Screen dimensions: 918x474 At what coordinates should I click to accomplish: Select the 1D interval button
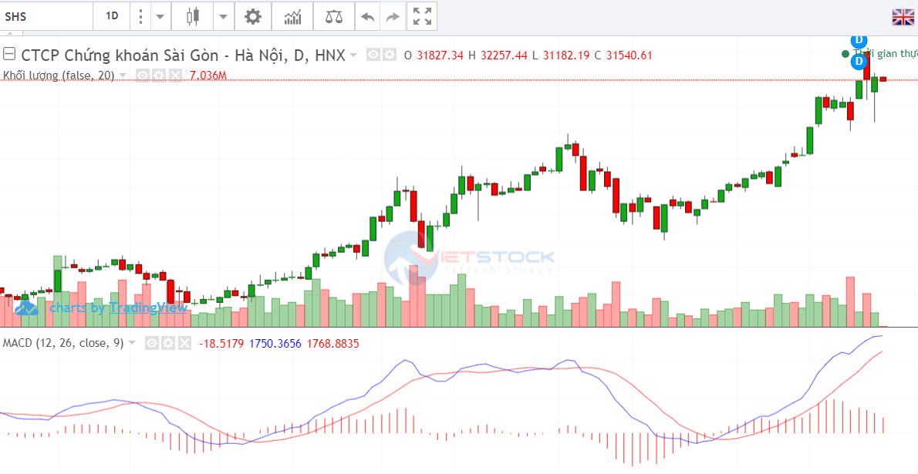click(x=112, y=16)
